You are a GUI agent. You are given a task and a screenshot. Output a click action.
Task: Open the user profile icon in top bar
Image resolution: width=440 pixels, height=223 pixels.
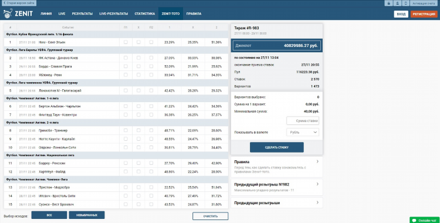coord(397,3)
